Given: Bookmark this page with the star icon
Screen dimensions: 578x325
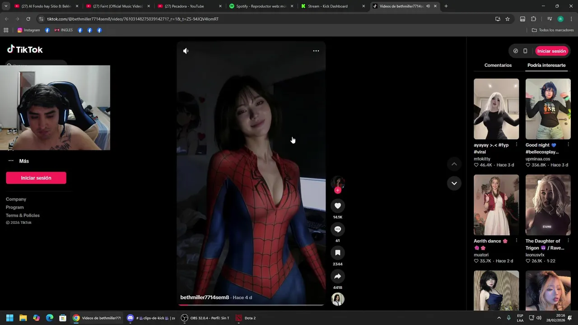Looking at the screenshot, I should pos(508,19).
